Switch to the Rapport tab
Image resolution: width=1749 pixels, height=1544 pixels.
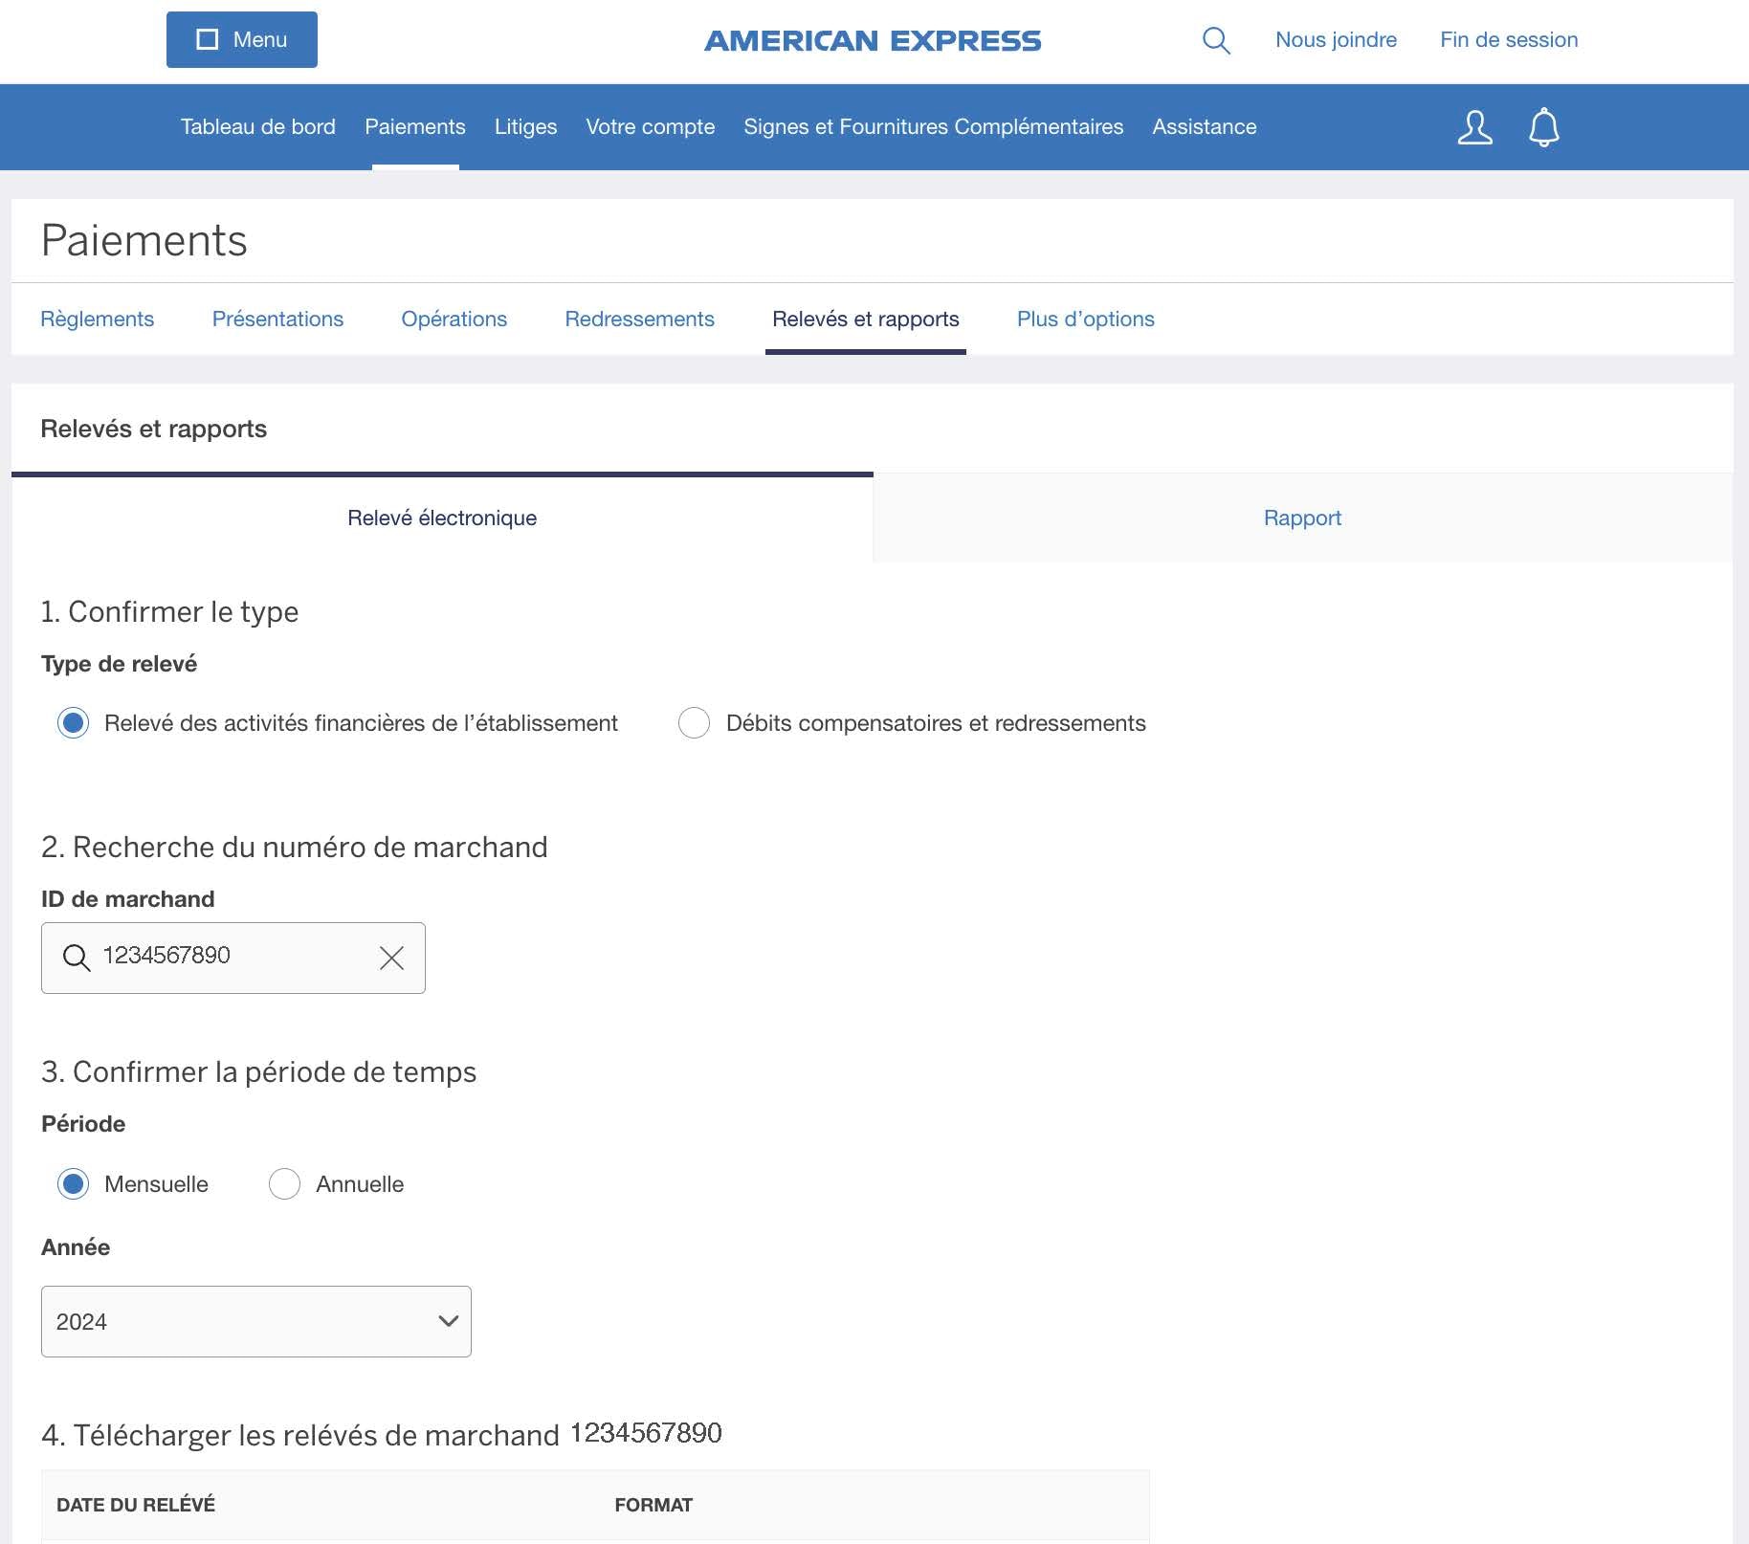click(x=1302, y=518)
